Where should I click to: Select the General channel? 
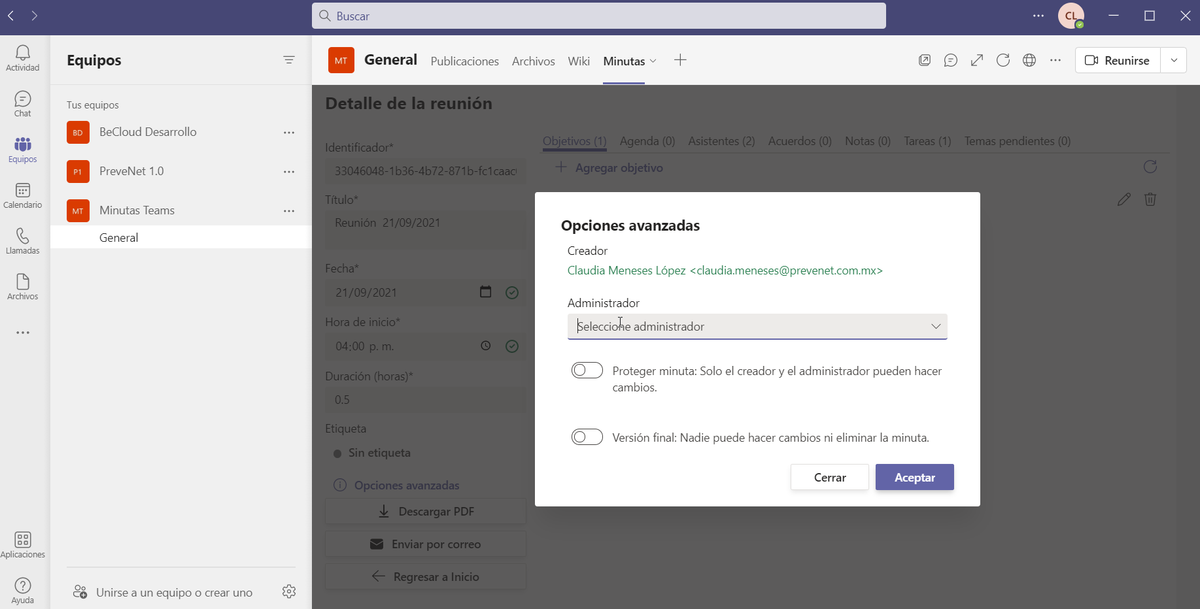tap(181, 237)
